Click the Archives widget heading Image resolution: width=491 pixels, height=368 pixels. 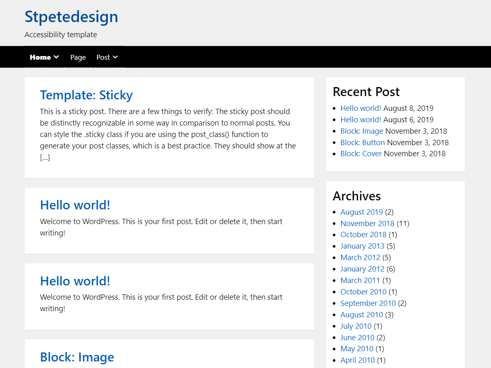(x=357, y=196)
